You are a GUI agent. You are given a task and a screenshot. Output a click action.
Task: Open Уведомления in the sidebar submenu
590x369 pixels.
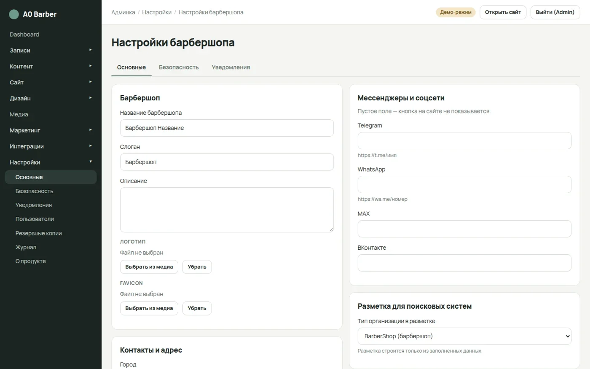click(51, 205)
